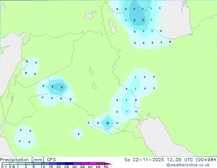This screenshot has height=168, width=217.
Task: Pick the violet swatch between 35 and 40
Action: point(85,164)
